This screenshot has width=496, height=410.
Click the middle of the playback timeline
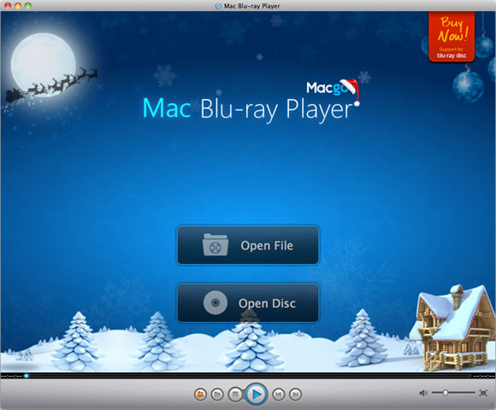point(248,376)
